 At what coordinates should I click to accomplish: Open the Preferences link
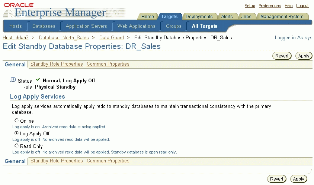pos(270,6)
